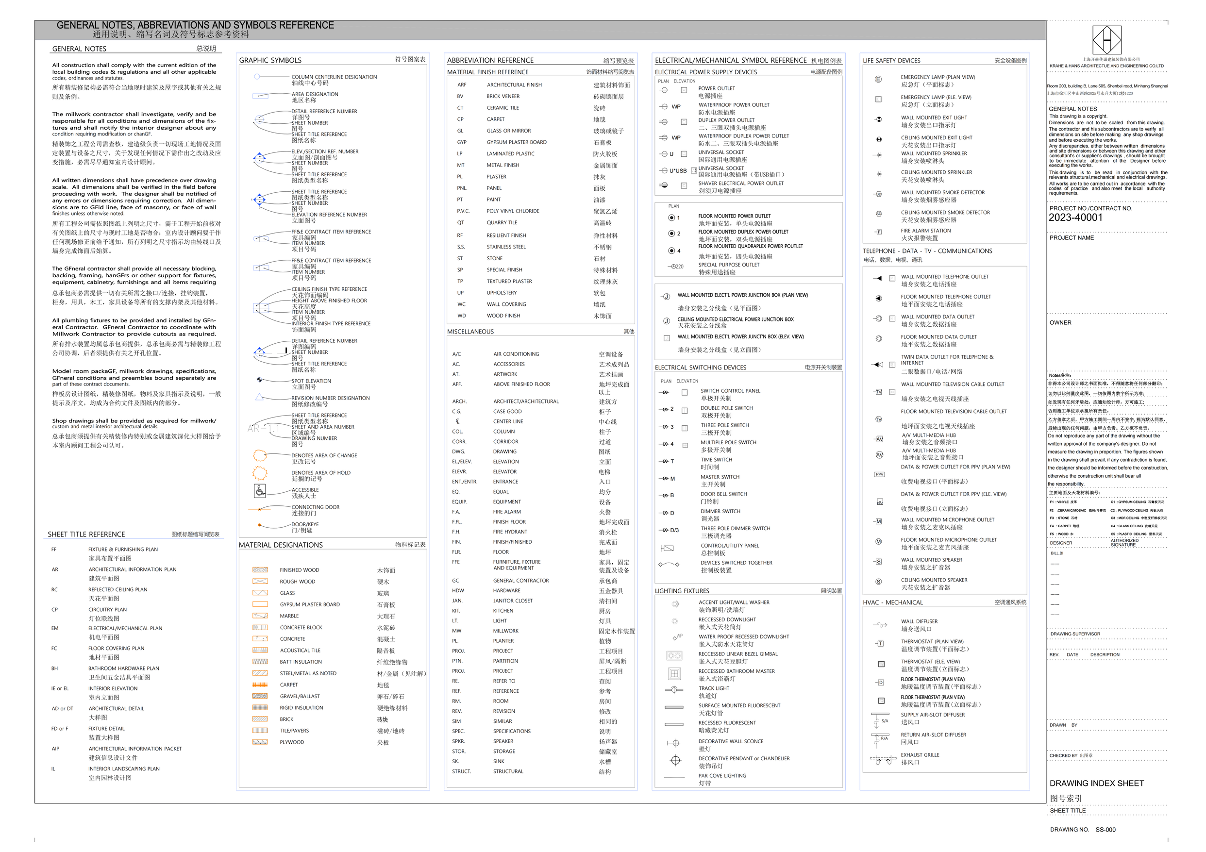Click the 'TELEPHONE - DATA - TV - COMMUNICATIONS' heading
Image resolution: width=1206 pixels, height=852 pixels.
click(928, 251)
